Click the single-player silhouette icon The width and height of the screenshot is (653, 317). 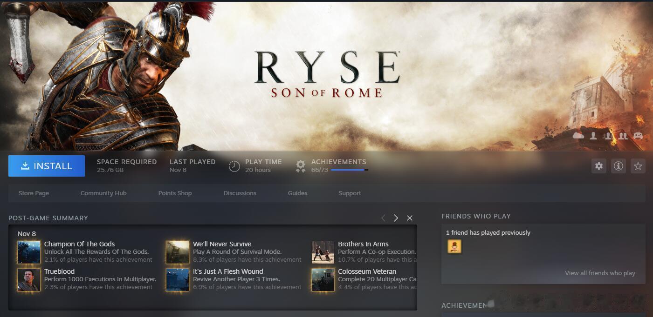pyautogui.click(x=593, y=135)
